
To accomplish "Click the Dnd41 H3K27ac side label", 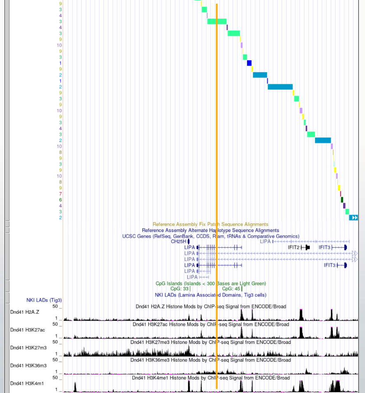I will (28, 330).
